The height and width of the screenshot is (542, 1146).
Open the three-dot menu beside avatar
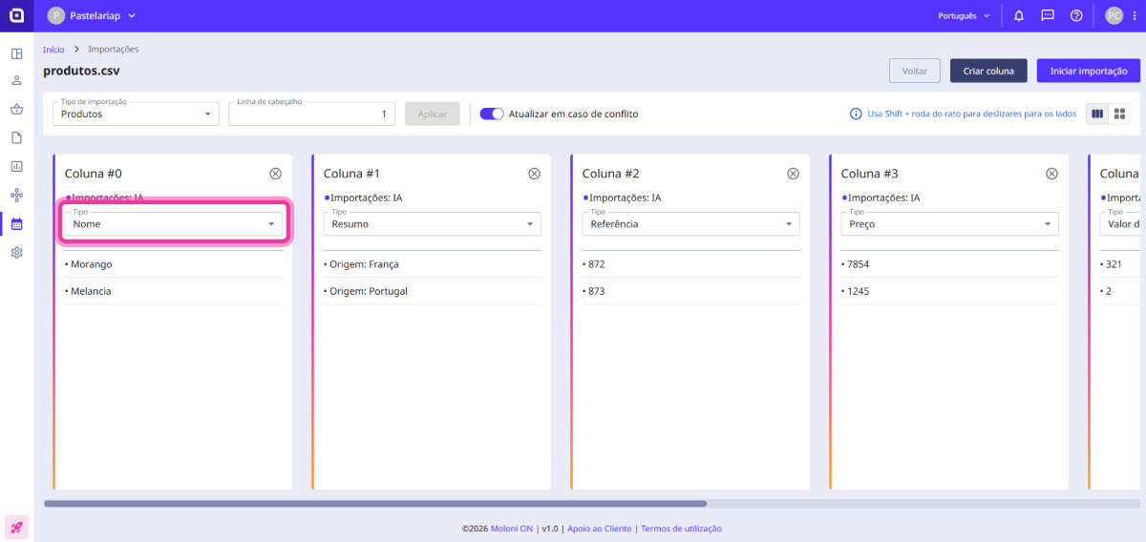1134,15
